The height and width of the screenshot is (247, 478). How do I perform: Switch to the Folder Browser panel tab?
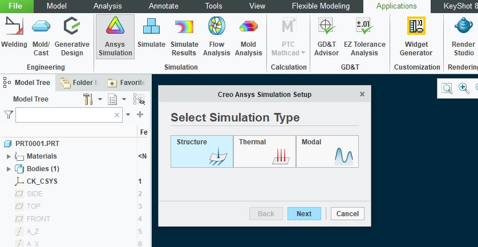[x=79, y=83]
